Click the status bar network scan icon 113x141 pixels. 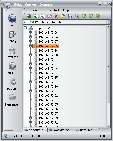pyautogui.click(x=6, y=136)
